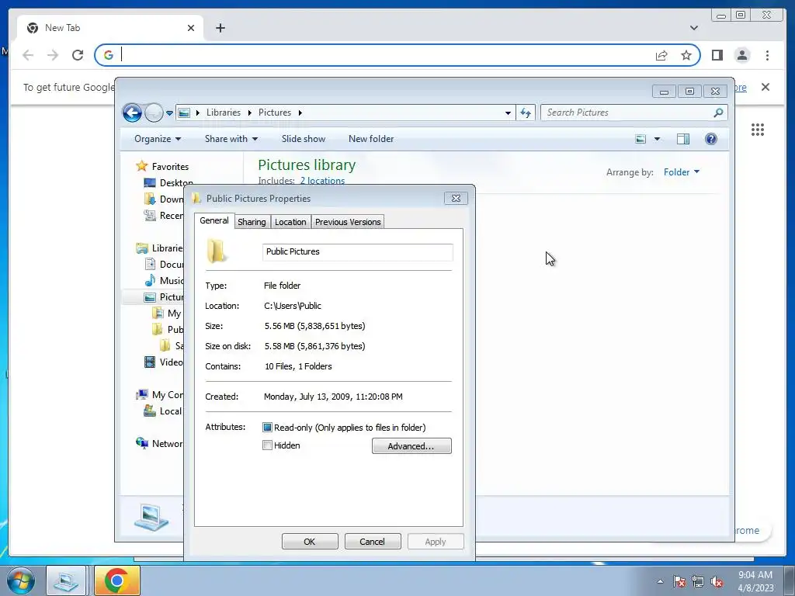Switch to the General tab

(x=214, y=220)
